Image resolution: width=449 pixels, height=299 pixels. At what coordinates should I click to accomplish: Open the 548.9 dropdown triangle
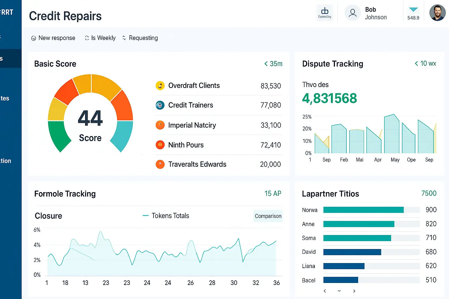tap(413, 10)
